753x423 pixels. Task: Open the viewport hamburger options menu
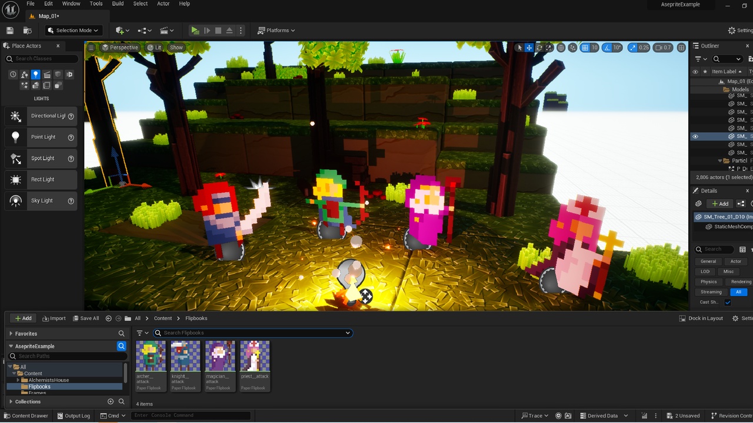click(x=91, y=48)
